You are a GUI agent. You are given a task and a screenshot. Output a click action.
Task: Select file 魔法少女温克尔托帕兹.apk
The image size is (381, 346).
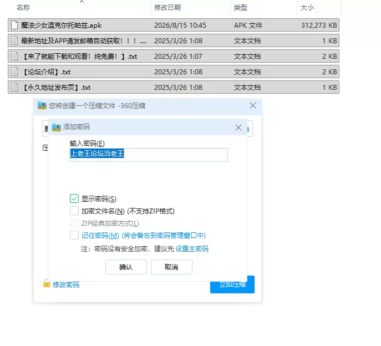pyautogui.click(x=174, y=25)
